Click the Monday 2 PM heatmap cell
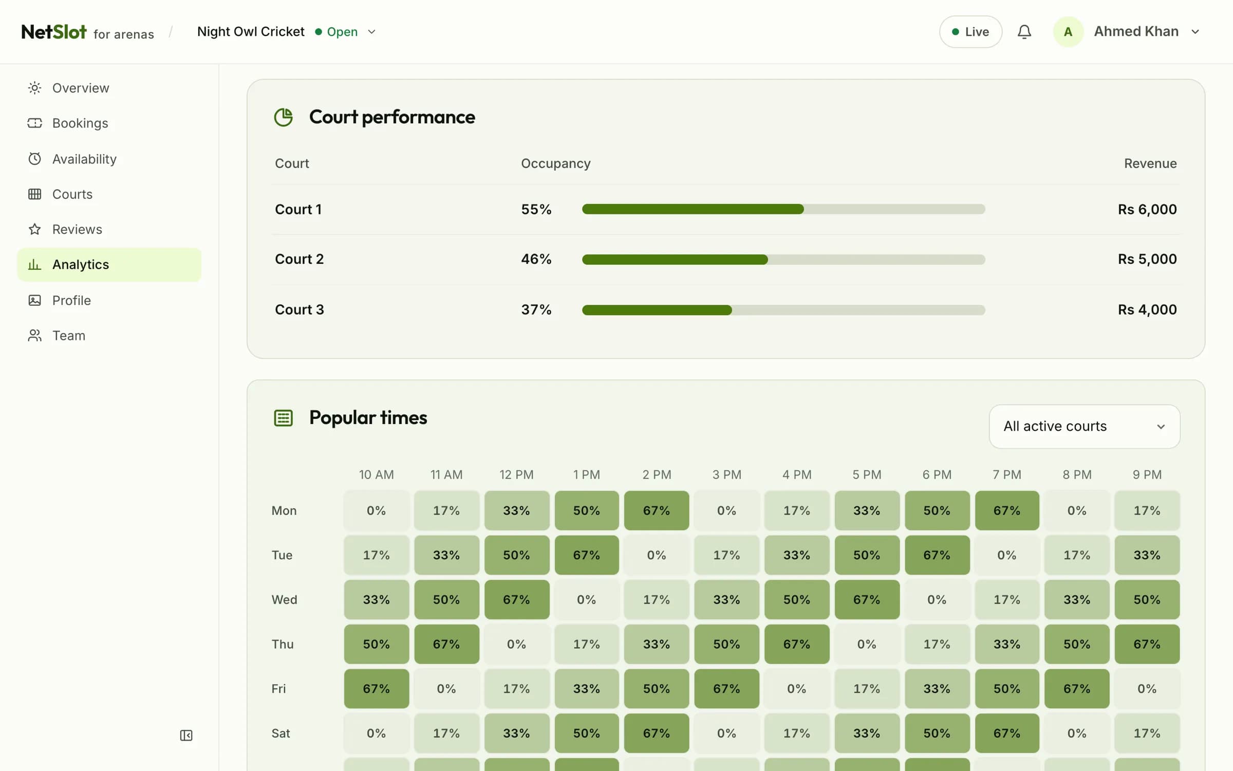 657,510
